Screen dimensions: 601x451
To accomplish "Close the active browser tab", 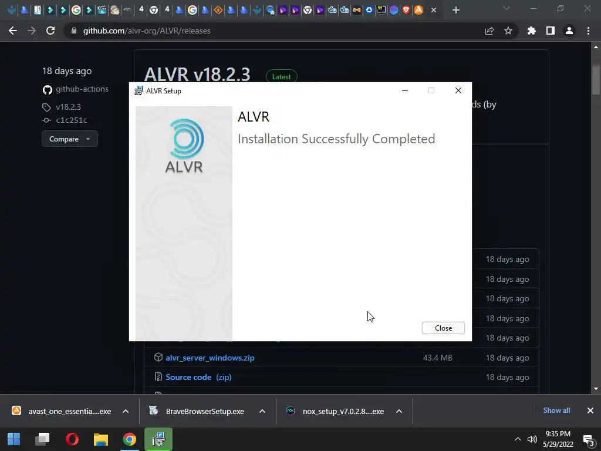I will (x=434, y=11).
